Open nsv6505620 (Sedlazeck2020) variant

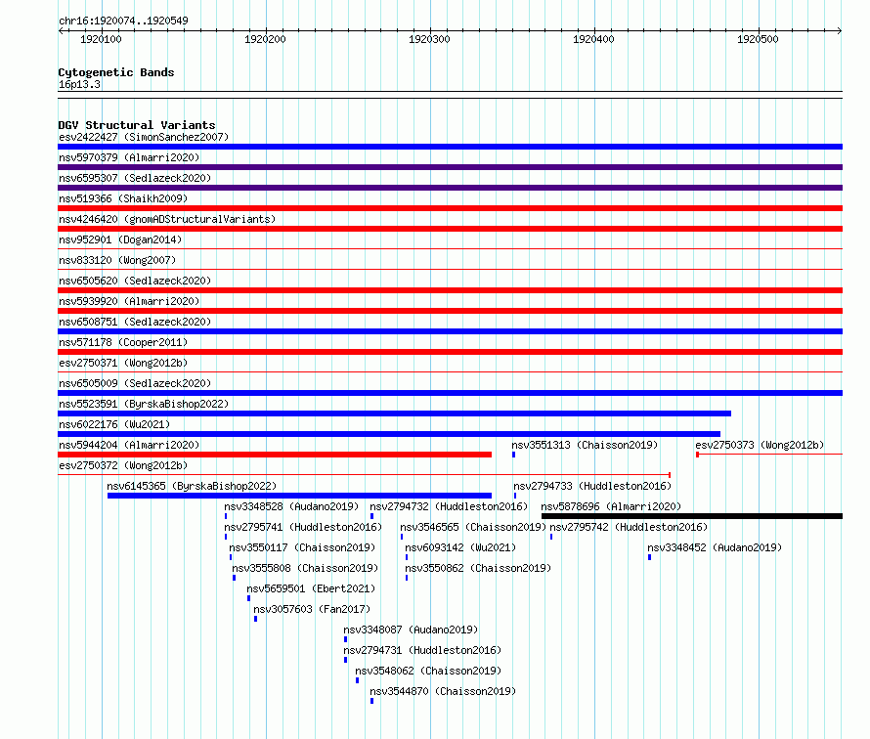[135, 281]
